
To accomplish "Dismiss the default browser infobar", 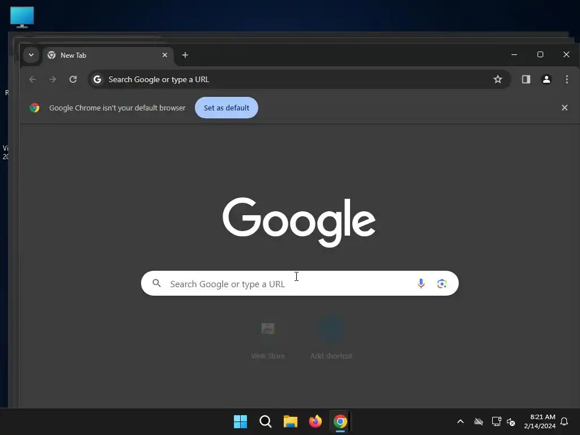I will click(x=565, y=108).
